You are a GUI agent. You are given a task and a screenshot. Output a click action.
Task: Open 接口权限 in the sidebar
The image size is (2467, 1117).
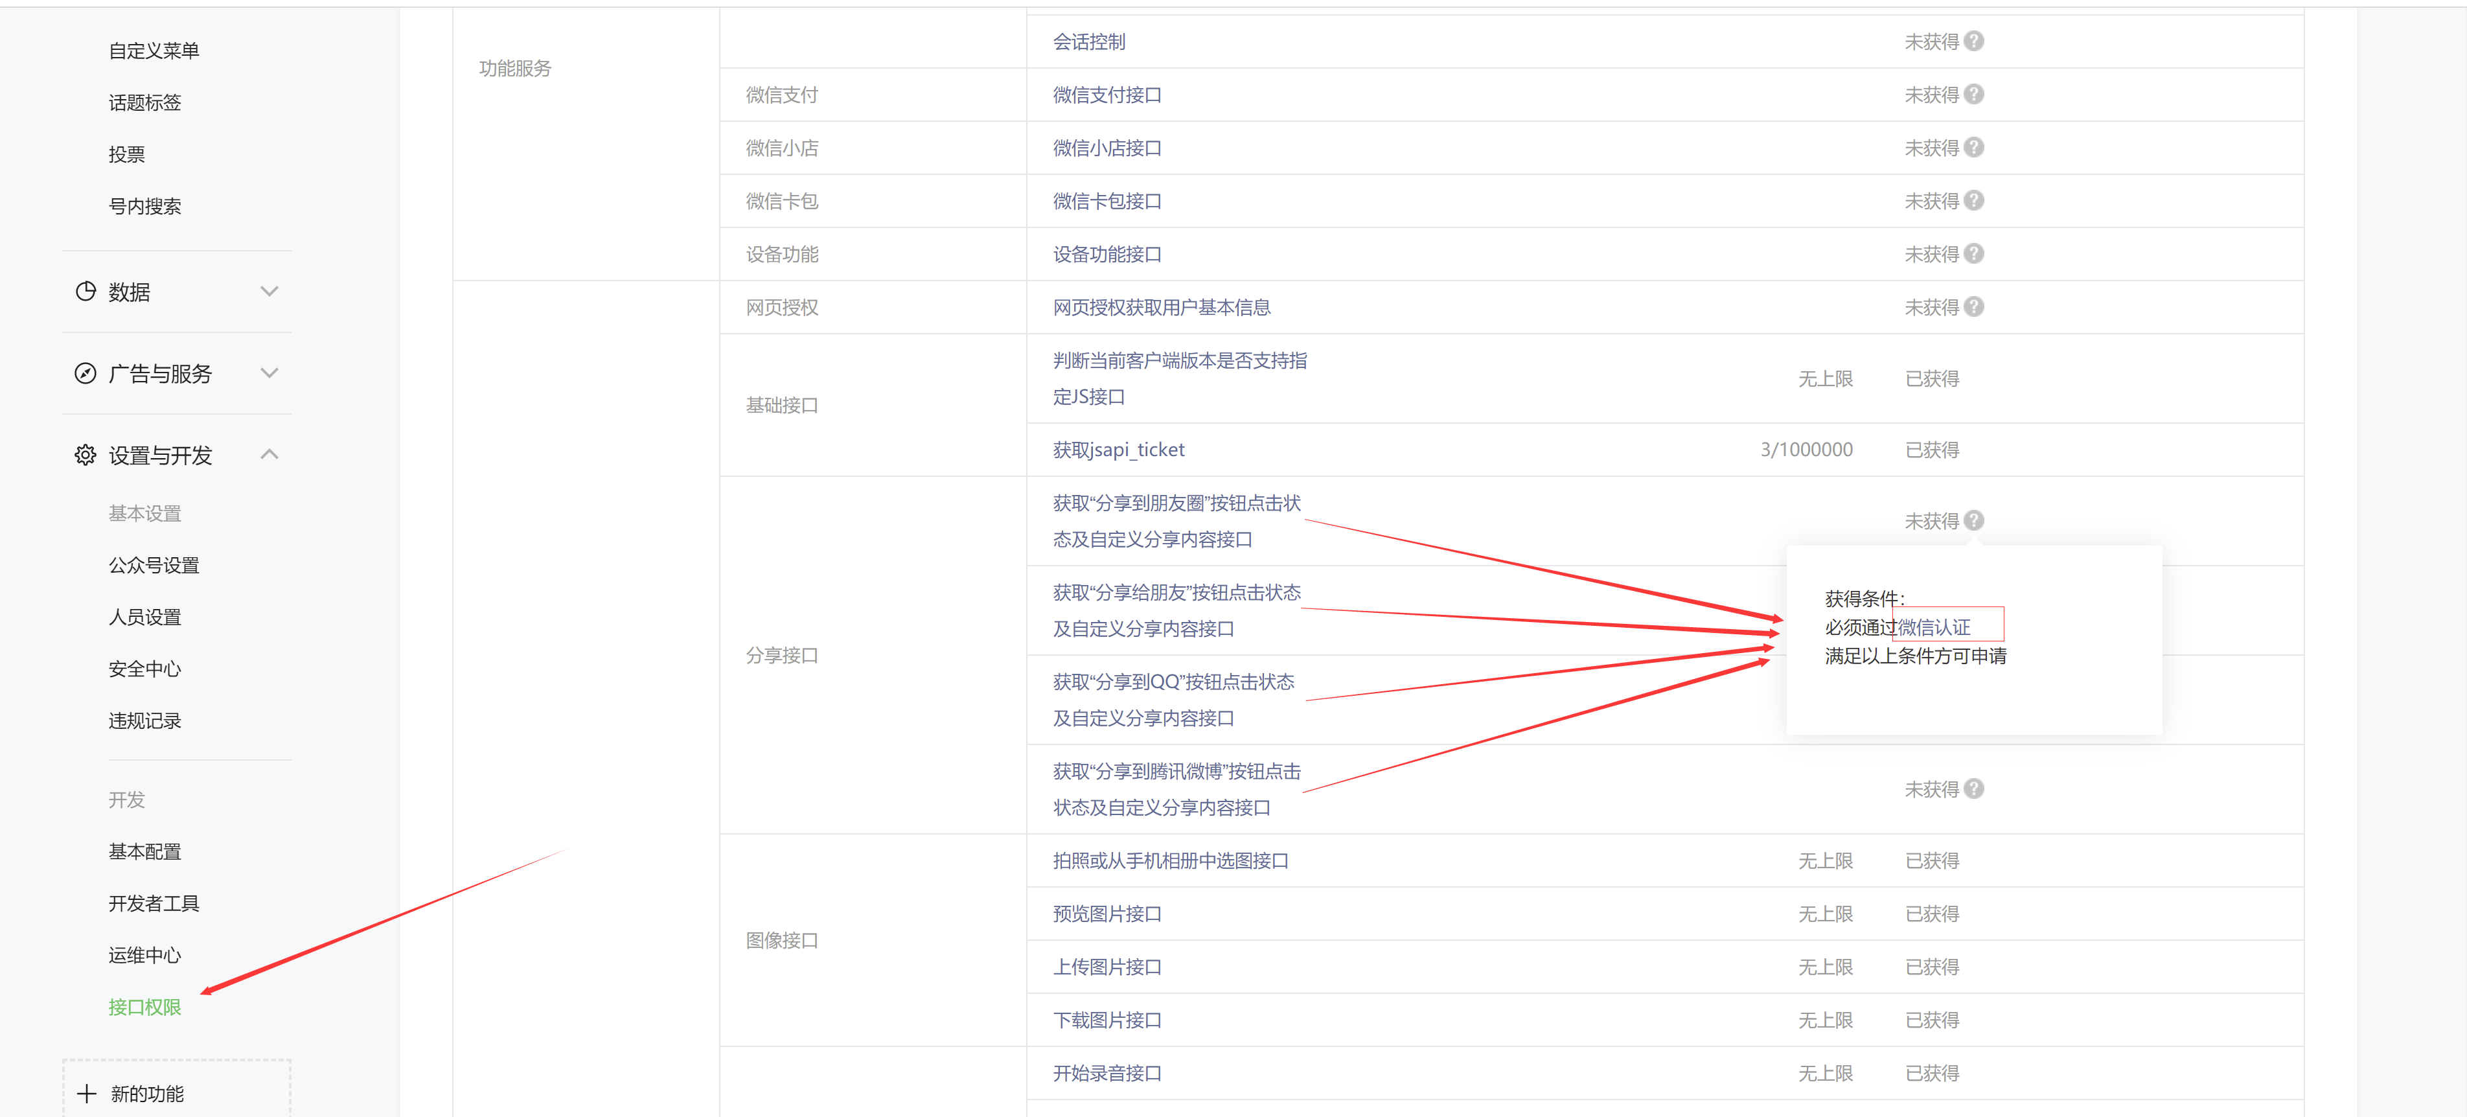click(x=144, y=1007)
